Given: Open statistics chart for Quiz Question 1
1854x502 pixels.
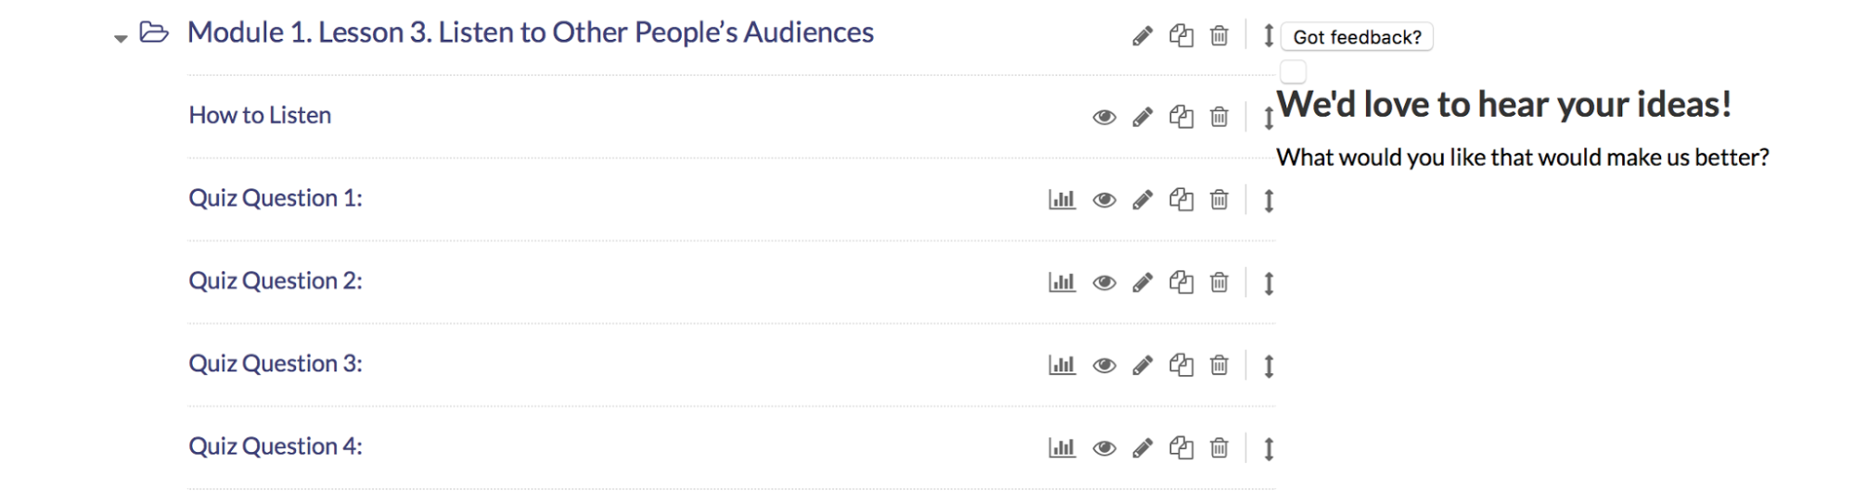Looking at the screenshot, I should point(1062,199).
